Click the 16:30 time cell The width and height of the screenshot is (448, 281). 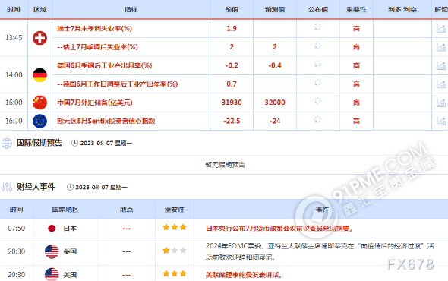14,121
